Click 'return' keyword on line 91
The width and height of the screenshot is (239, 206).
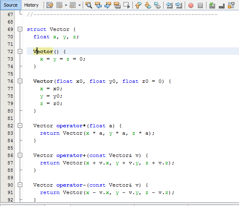pos(50,192)
